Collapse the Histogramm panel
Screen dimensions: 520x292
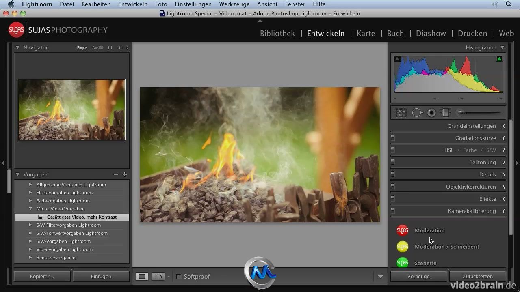pos(503,47)
